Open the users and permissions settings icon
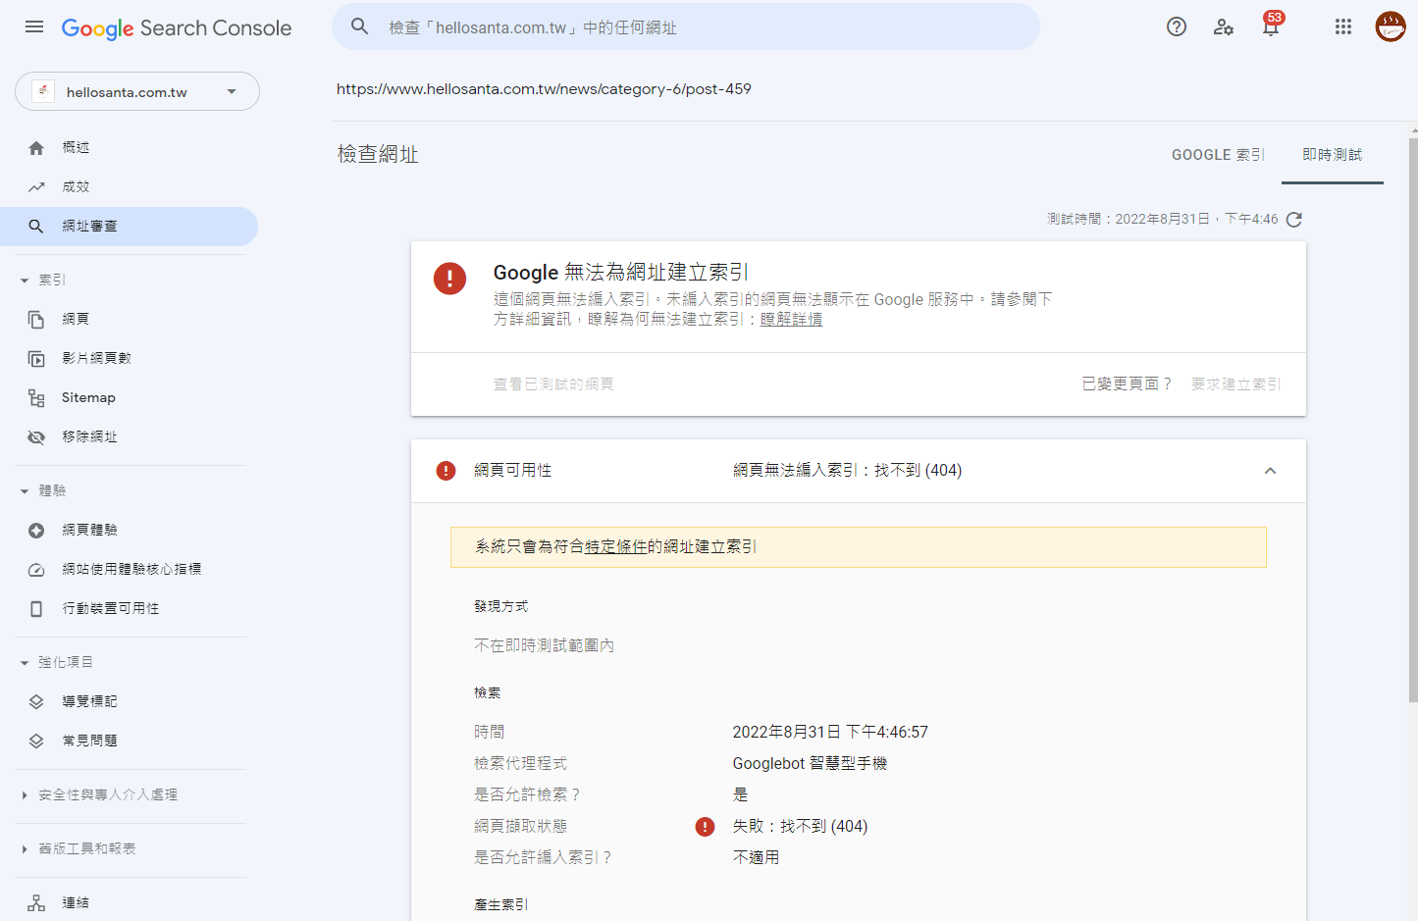The image size is (1418, 921). click(x=1223, y=26)
